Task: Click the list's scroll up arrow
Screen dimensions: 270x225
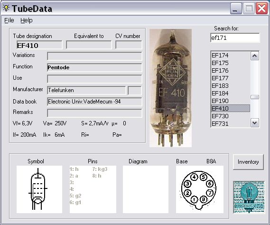Action: (255, 56)
